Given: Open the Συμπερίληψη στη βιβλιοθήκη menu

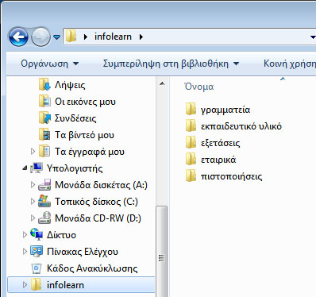Looking at the screenshot, I should (x=171, y=64).
